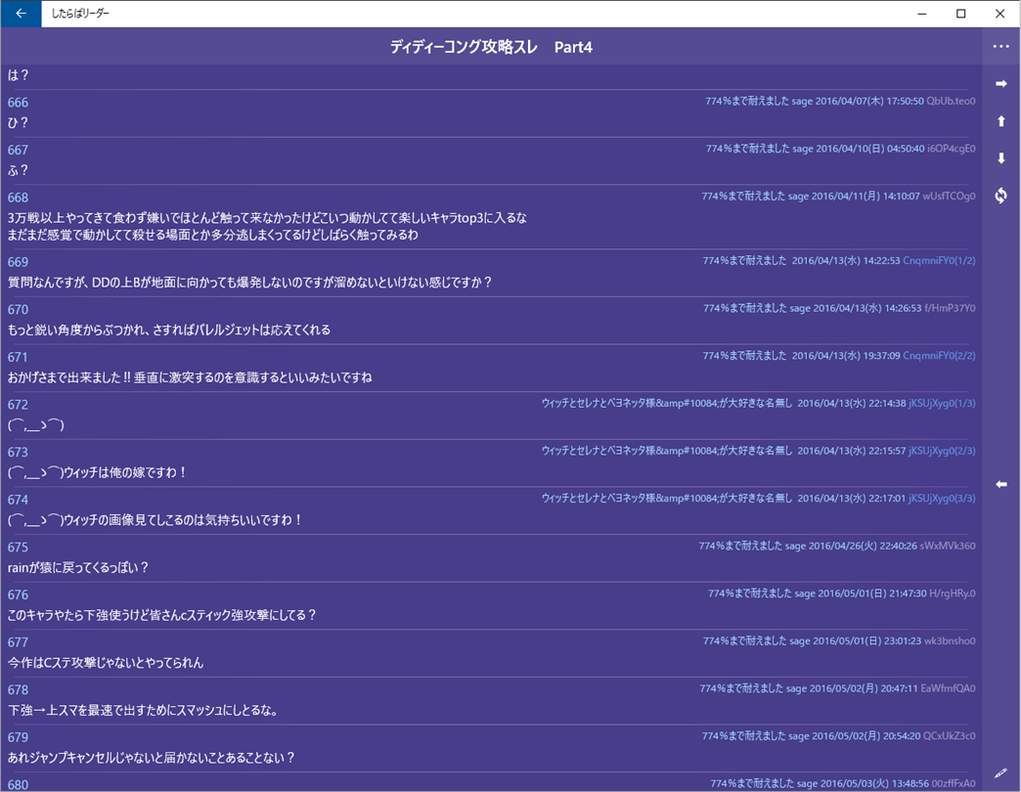The width and height of the screenshot is (1021, 792).
Task: Reload thread with refresh icon
Action: click(x=1000, y=196)
